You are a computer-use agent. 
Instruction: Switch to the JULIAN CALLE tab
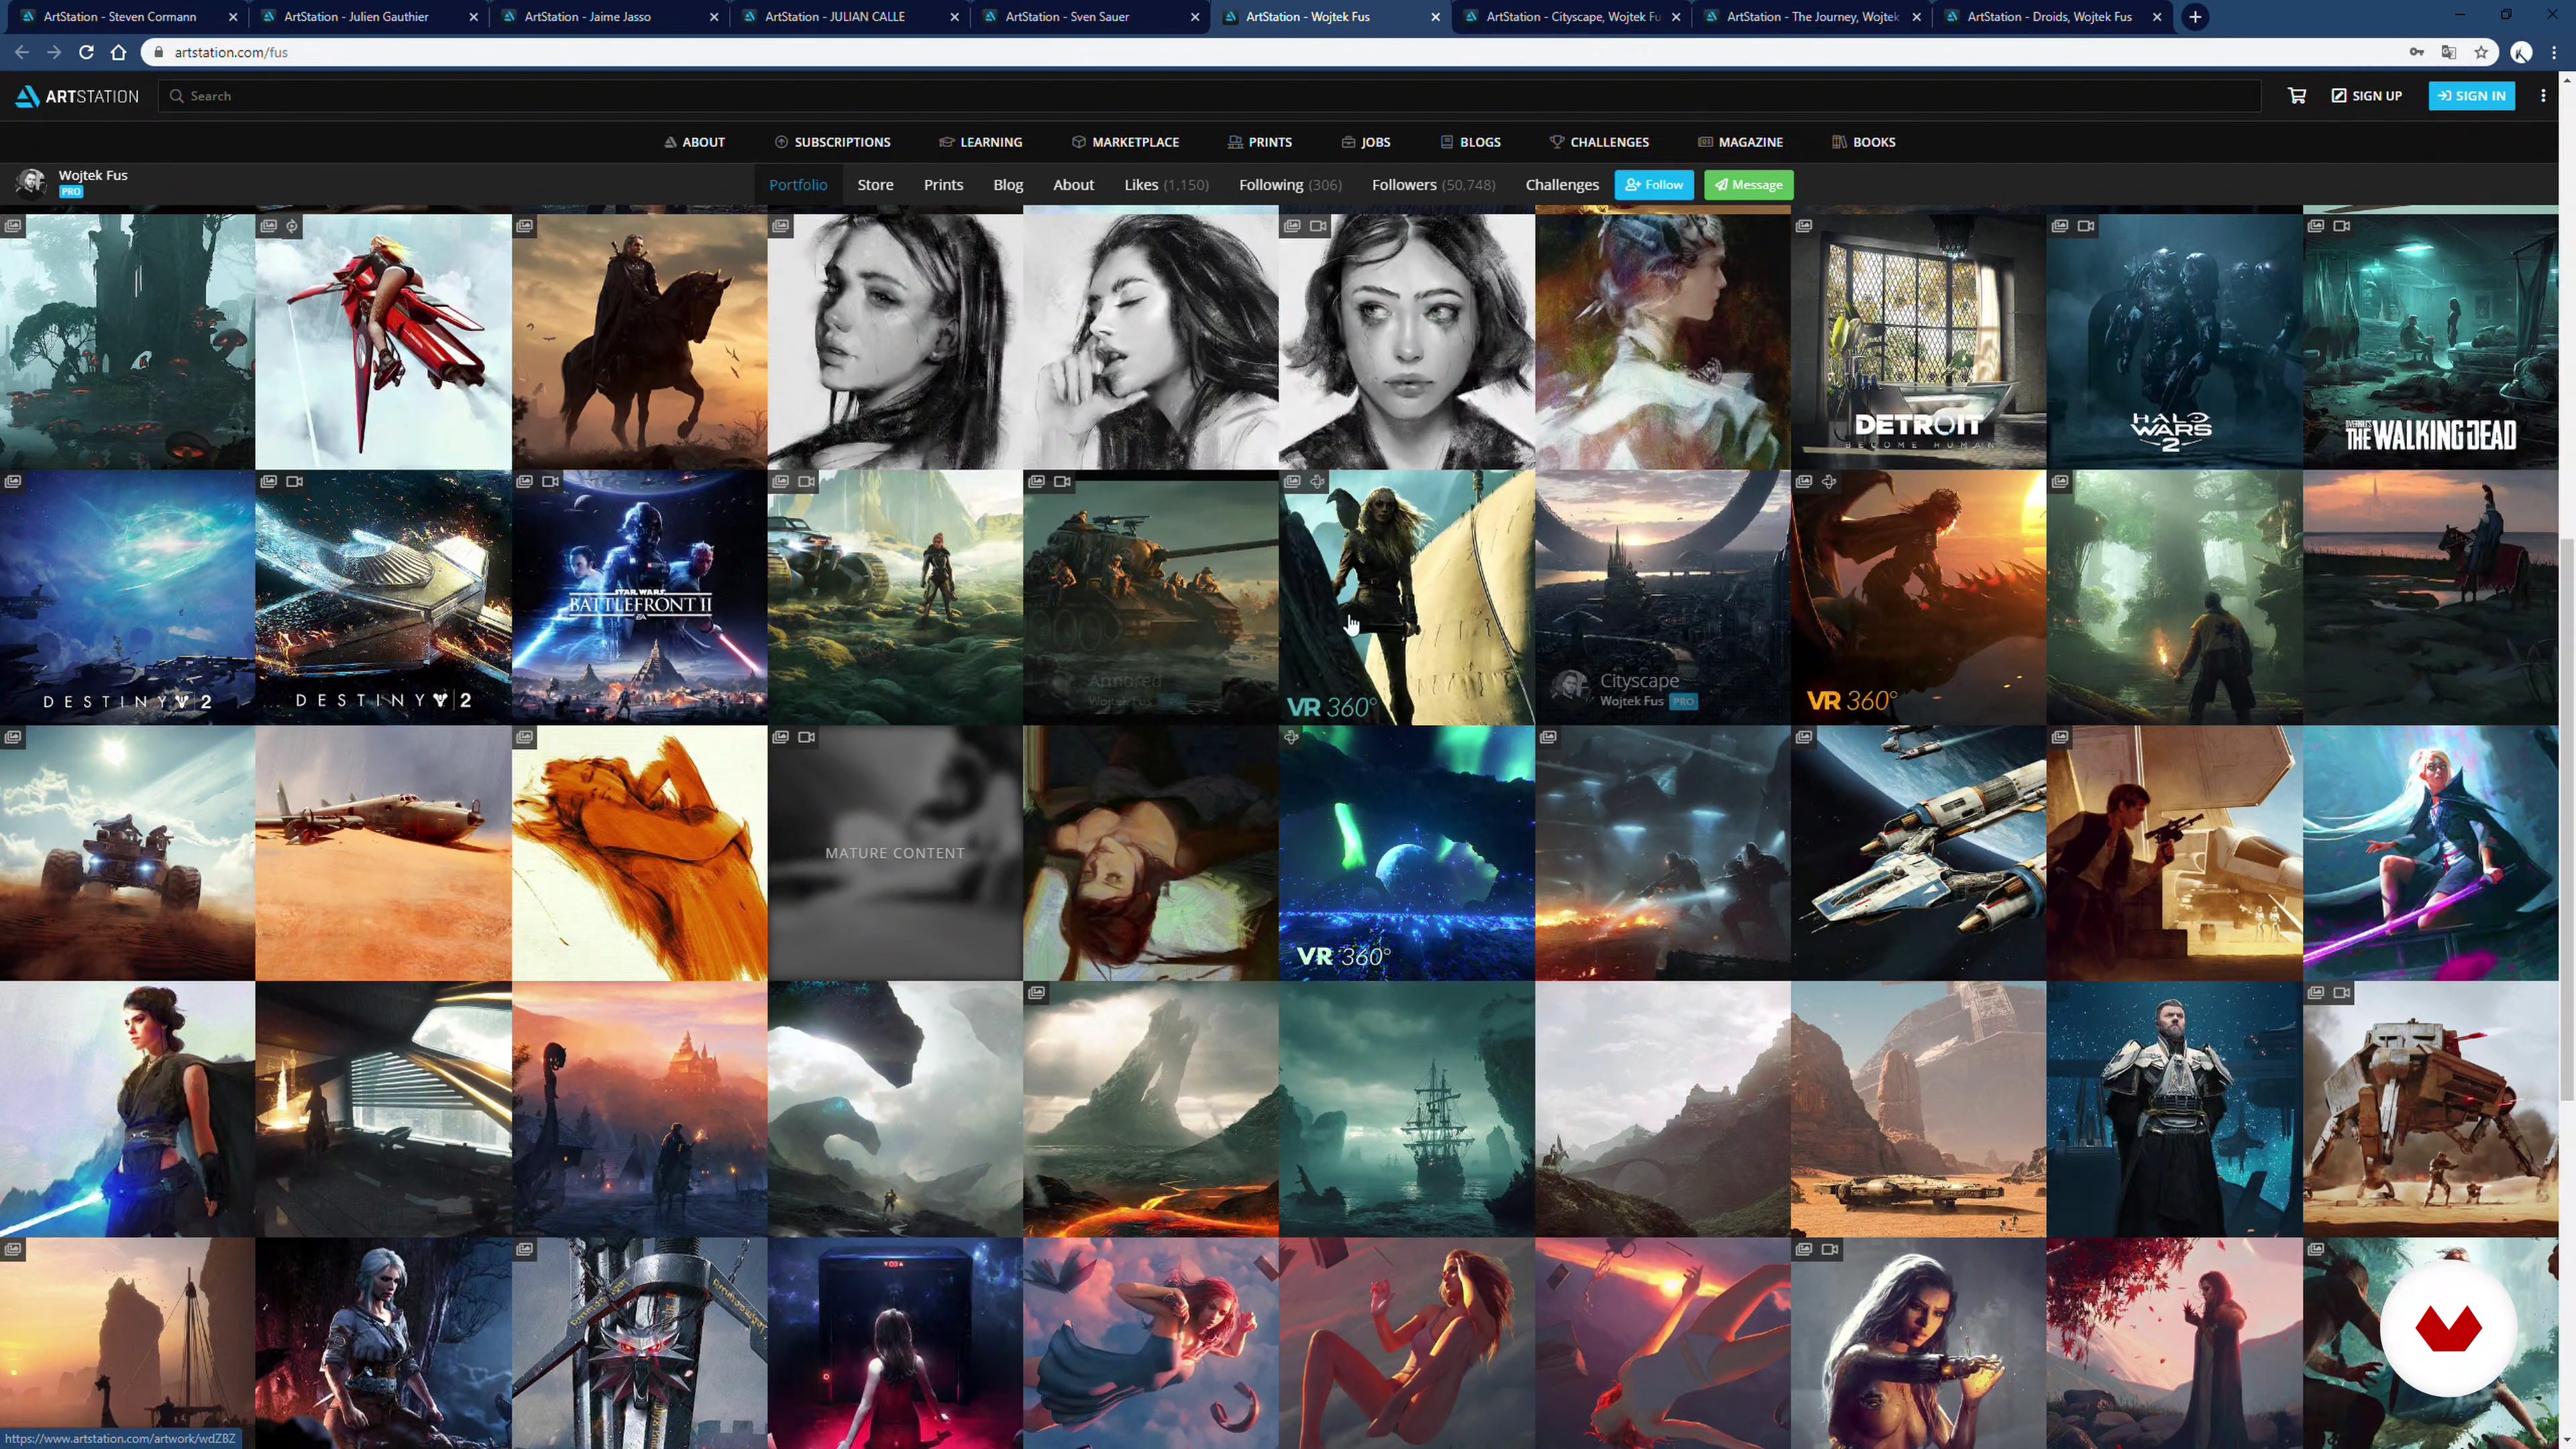click(x=849, y=17)
